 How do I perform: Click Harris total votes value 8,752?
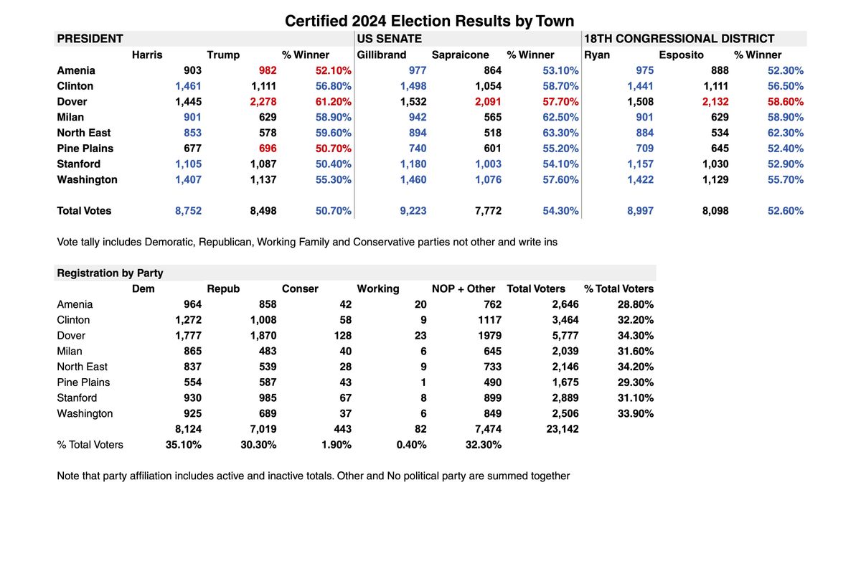click(x=188, y=211)
